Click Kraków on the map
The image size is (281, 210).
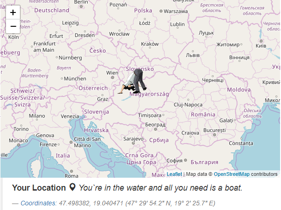click(149, 44)
